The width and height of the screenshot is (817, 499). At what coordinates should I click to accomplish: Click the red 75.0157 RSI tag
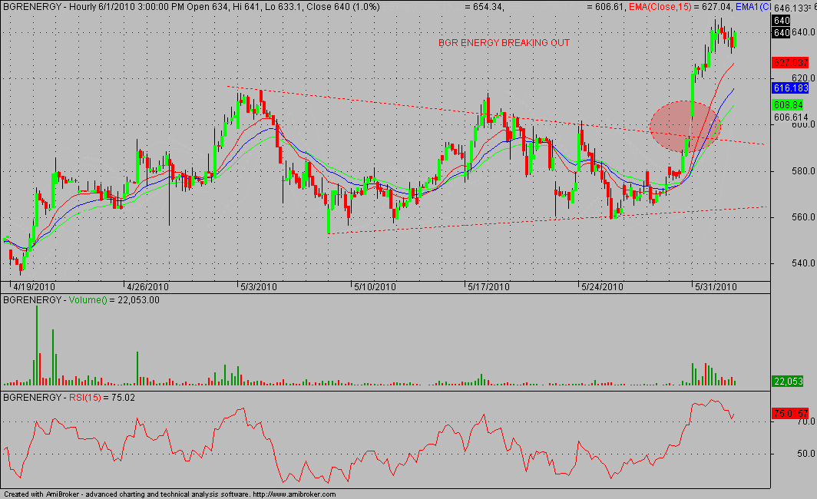pos(790,413)
